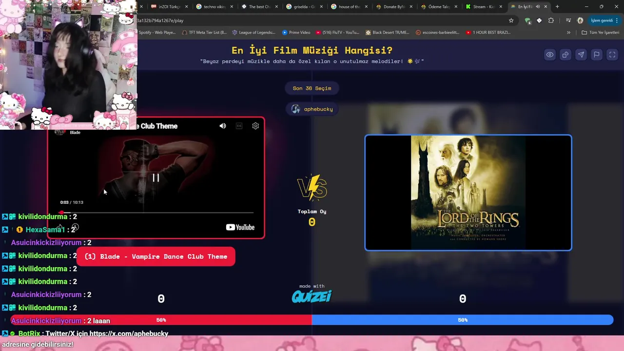Click the flag report icon
The height and width of the screenshot is (351, 624).
tap(596, 55)
